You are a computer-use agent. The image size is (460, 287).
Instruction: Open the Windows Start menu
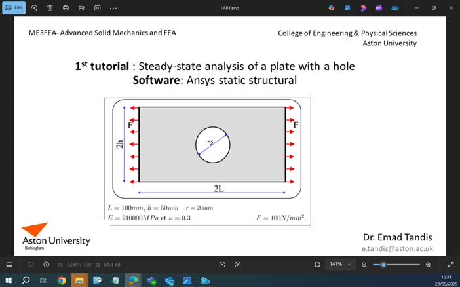[x=9, y=280]
